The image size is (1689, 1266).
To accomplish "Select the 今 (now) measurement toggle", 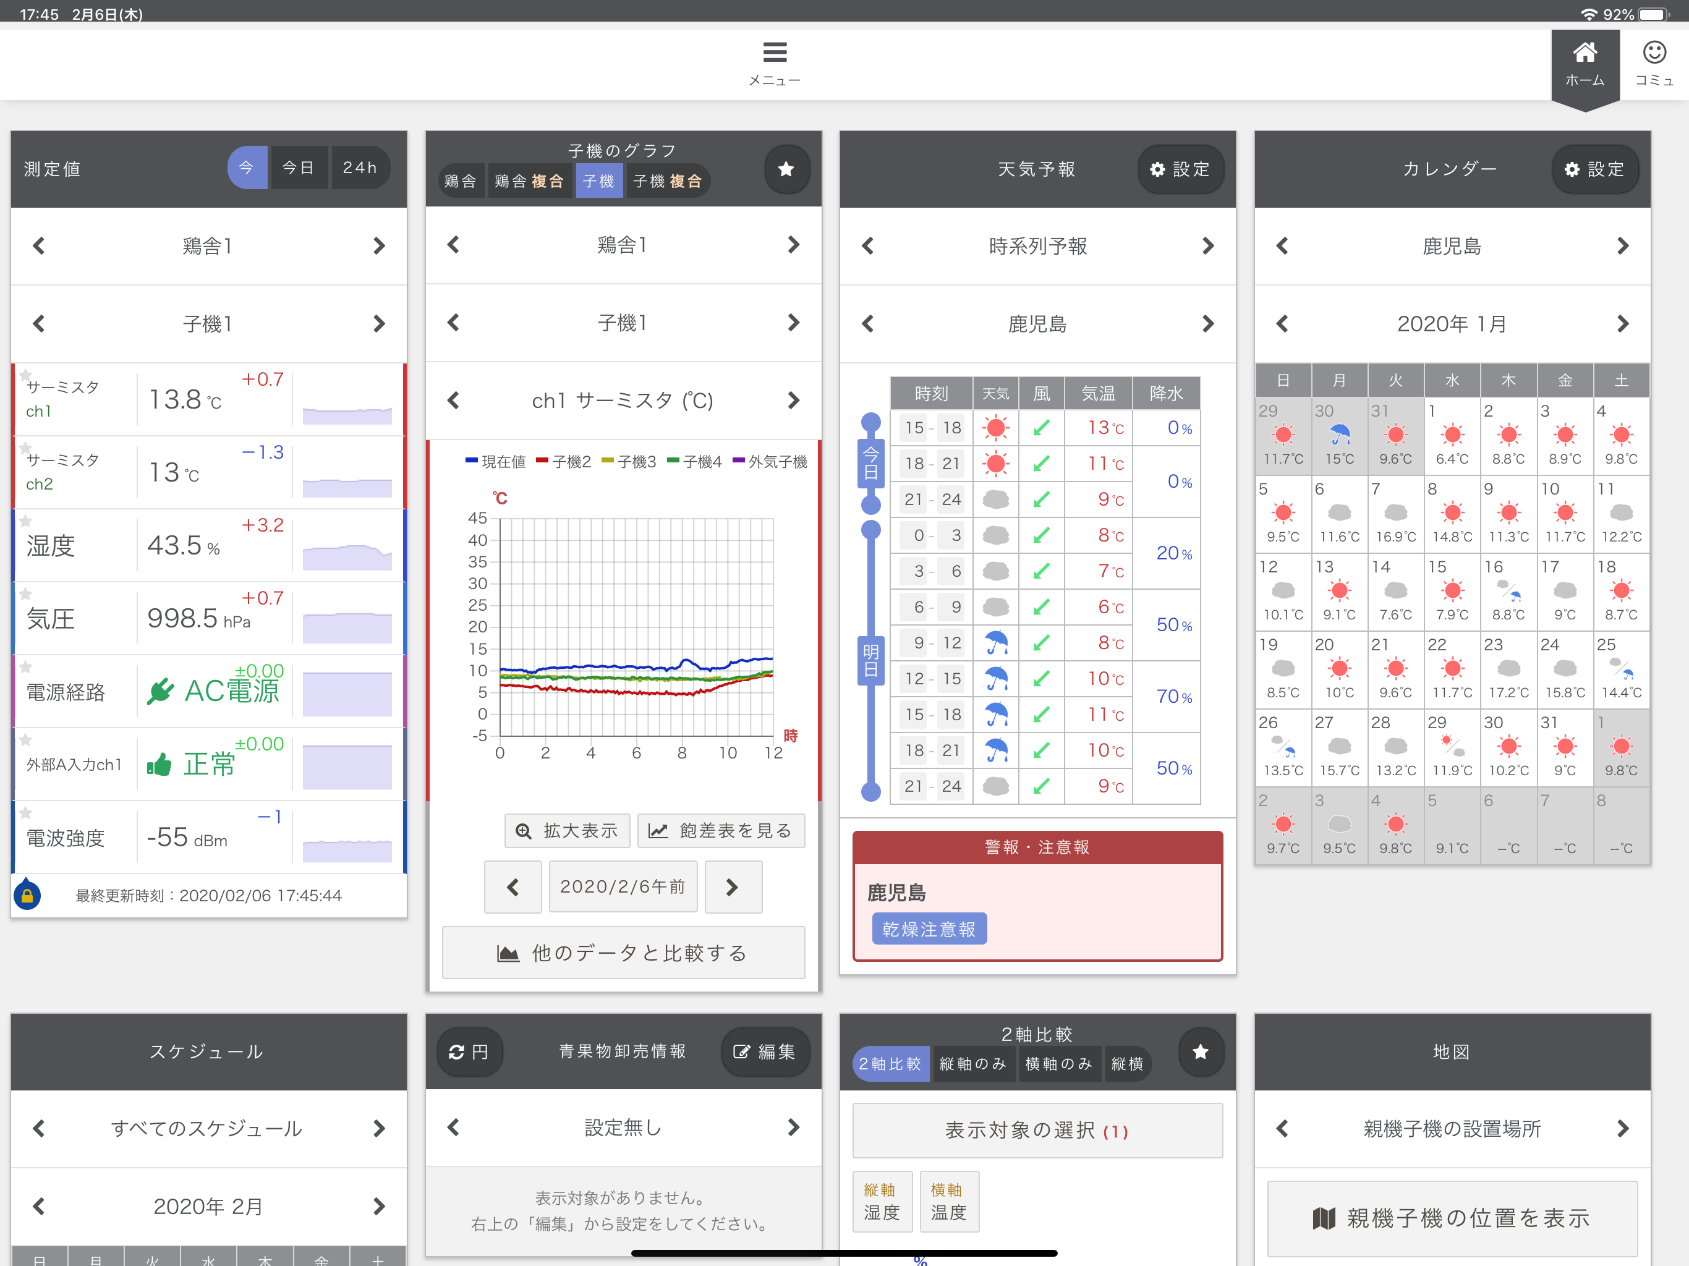I will [x=247, y=168].
